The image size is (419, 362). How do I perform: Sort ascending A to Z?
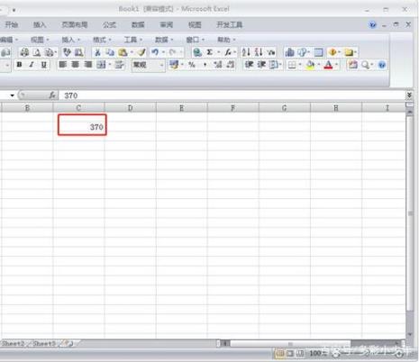(246, 52)
